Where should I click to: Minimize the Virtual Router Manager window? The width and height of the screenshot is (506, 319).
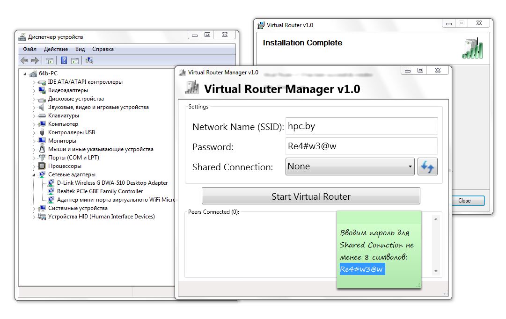[x=408, y=71]
